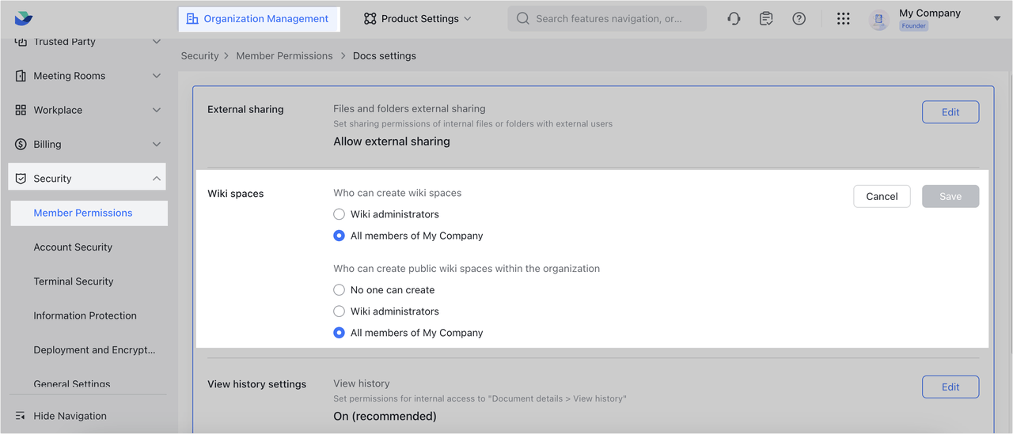Open Member Permissions in sidebar
Screen dimensions: 1013x434
point(89,213)
